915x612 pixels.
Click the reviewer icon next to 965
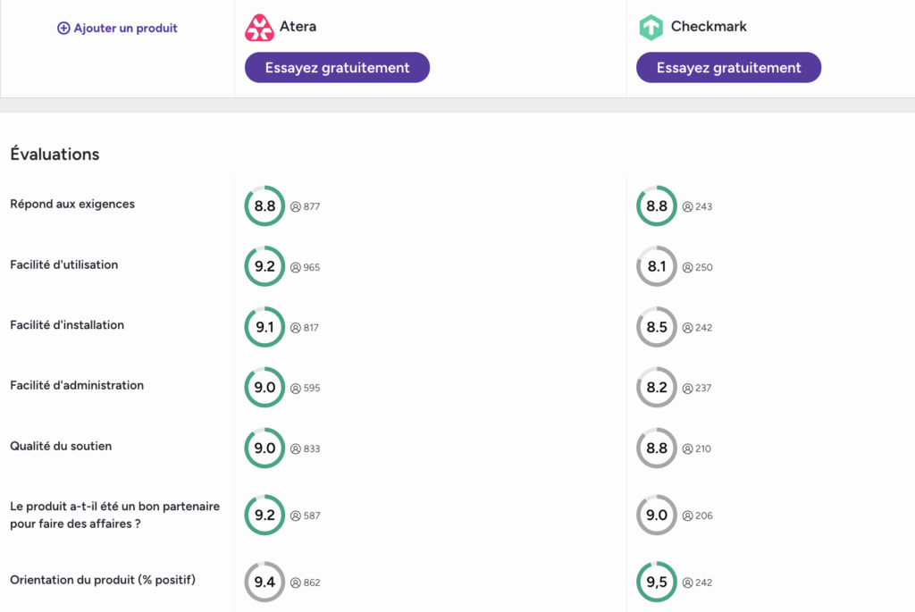pos(296,267)
